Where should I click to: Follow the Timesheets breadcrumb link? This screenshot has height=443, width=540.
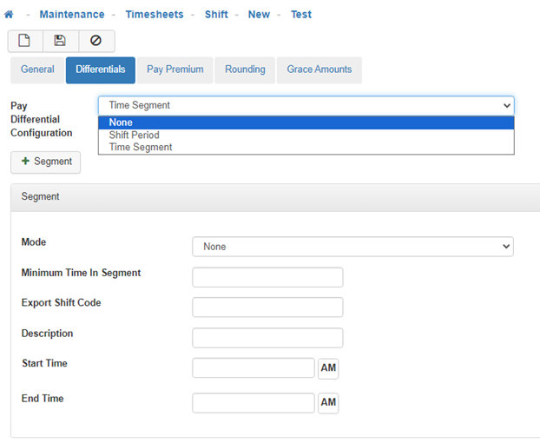click(x=155, y=15)
